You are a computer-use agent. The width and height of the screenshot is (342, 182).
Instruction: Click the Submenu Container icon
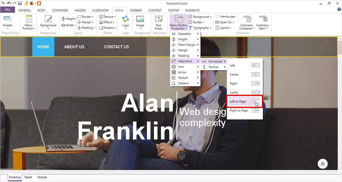247,19
